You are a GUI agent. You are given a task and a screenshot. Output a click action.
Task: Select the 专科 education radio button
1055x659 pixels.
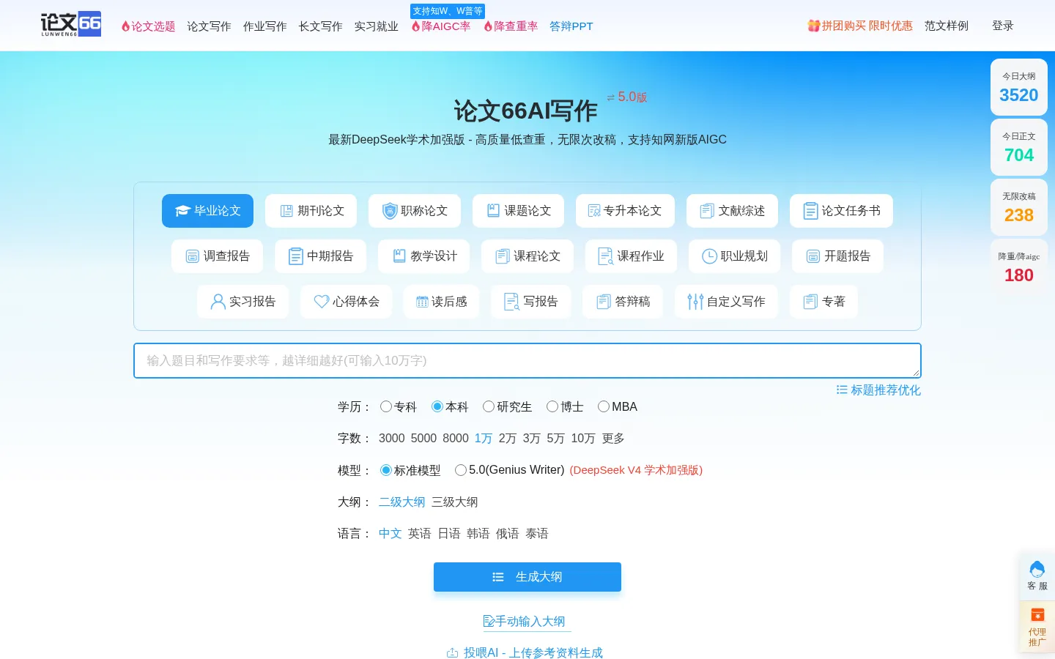pyautogui.click(x=386, y=406)
